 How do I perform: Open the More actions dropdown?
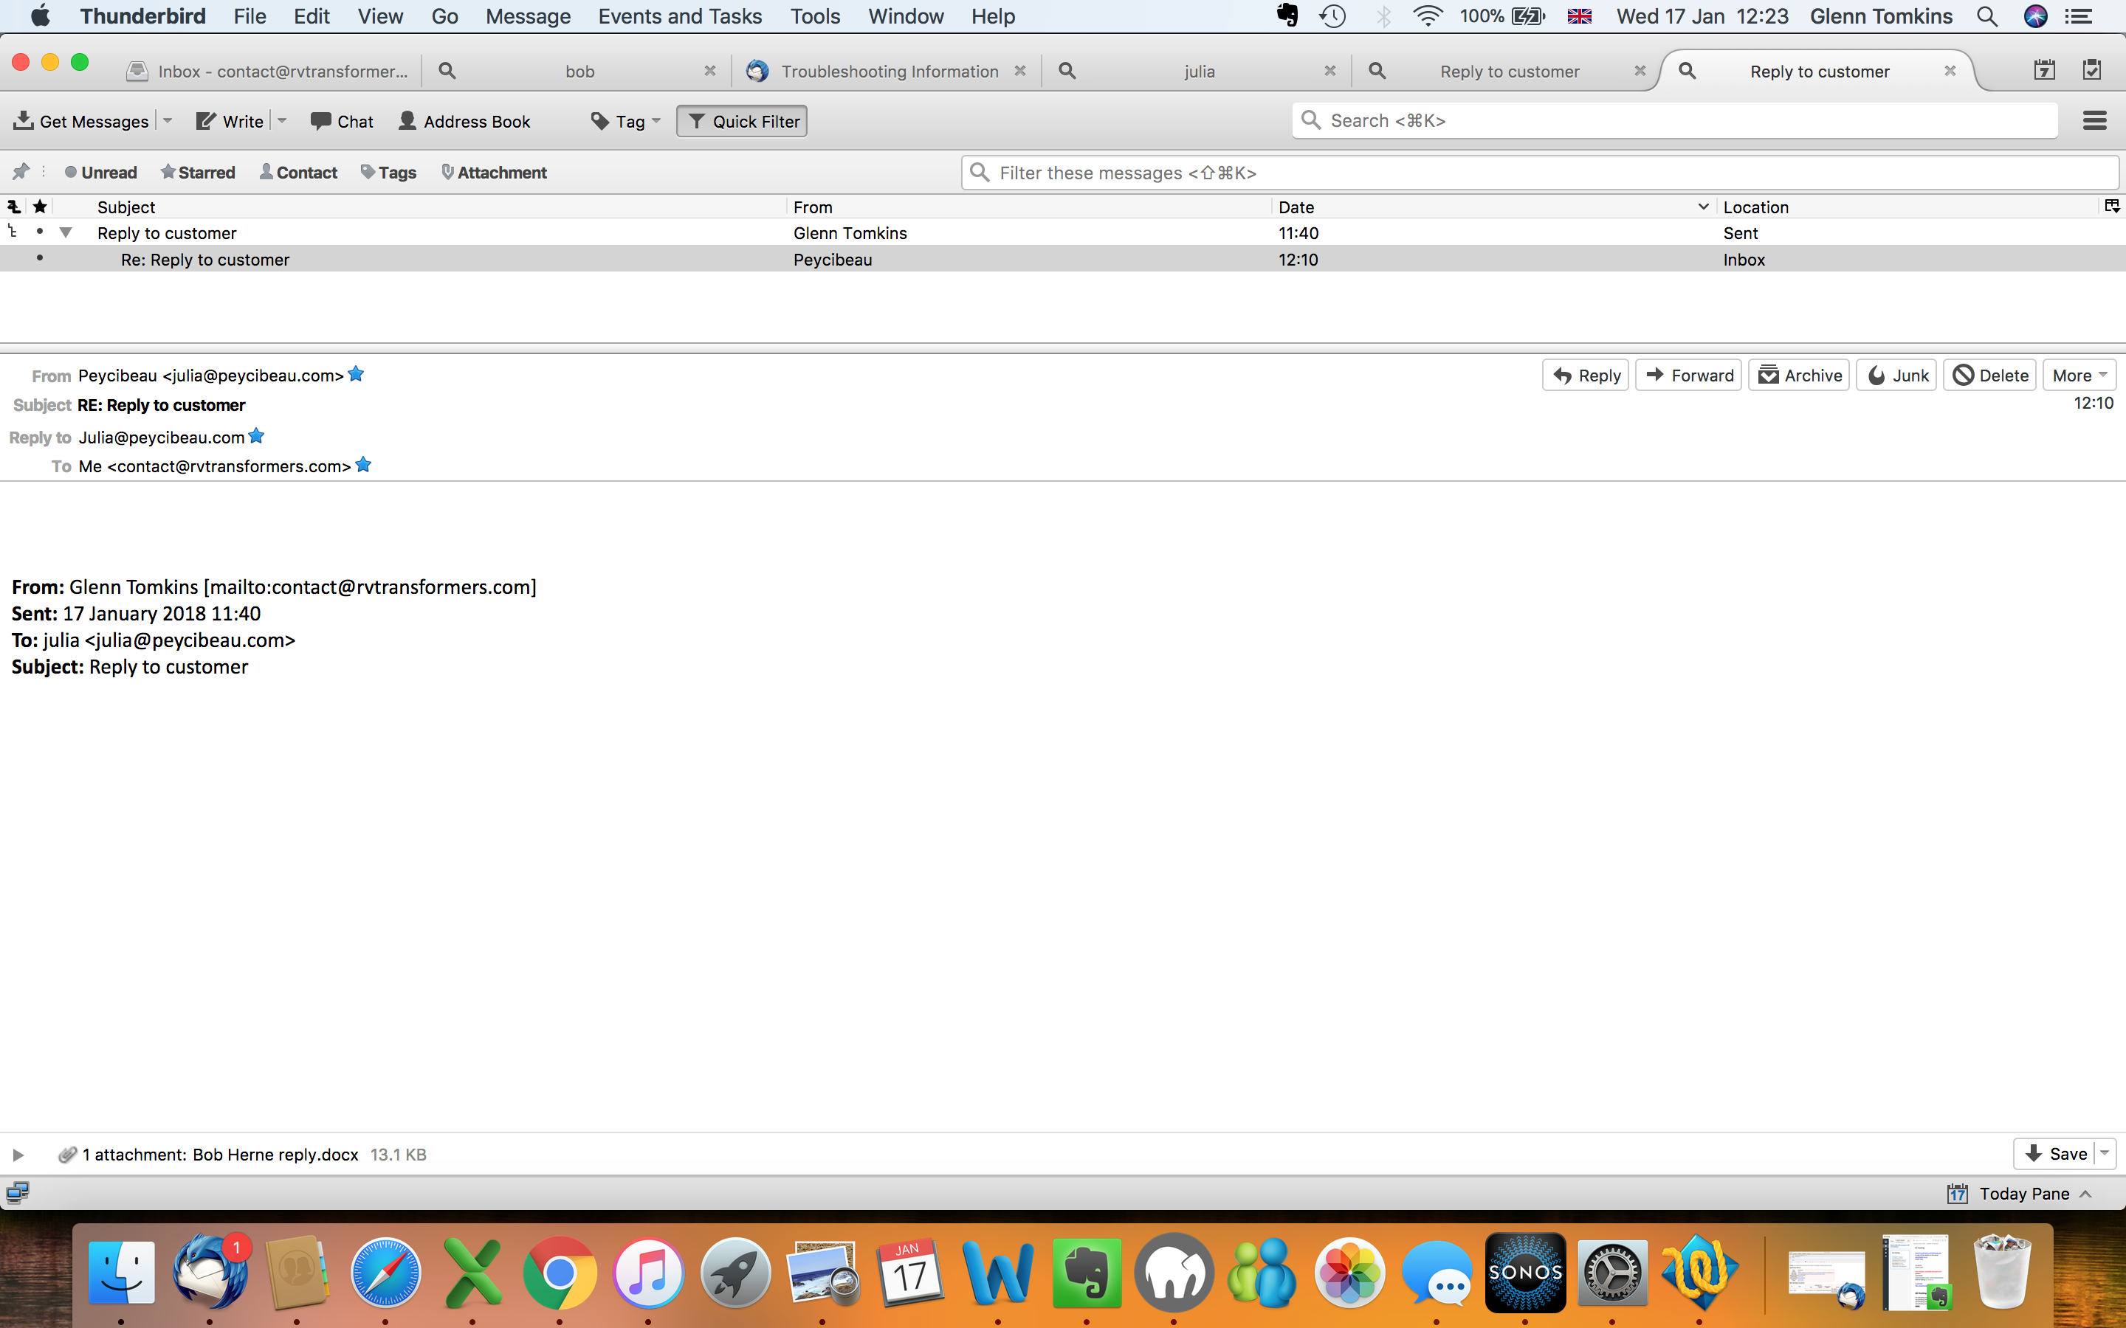pos(2079,375)
